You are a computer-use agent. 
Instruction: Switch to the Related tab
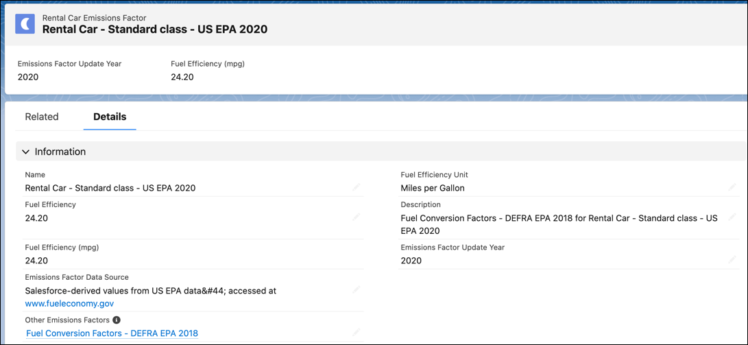tap(42, 117)
